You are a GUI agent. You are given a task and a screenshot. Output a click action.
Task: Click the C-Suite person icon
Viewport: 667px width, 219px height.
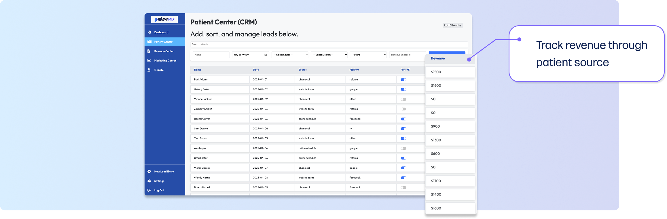(149, 70)
